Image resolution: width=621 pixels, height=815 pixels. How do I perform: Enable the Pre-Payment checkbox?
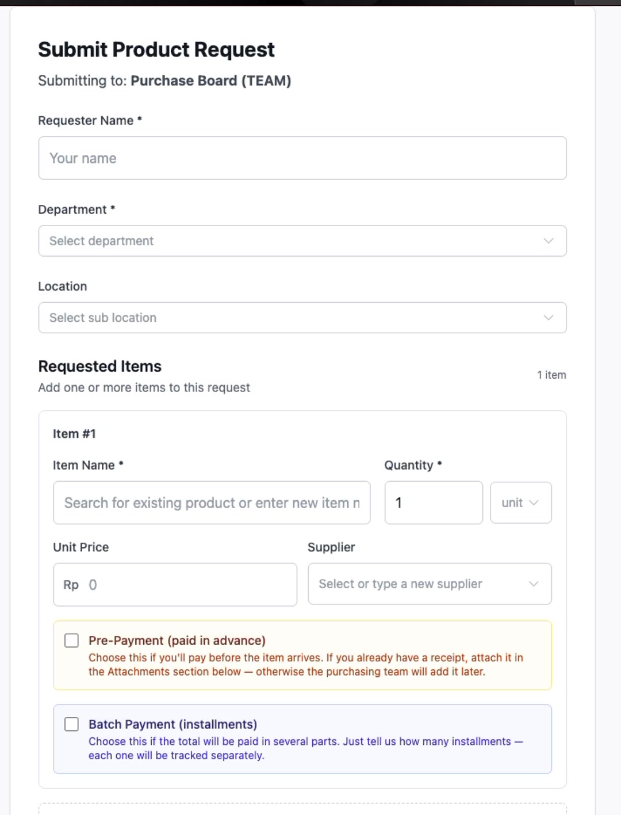pyautogui.click(x=71, y=641)
